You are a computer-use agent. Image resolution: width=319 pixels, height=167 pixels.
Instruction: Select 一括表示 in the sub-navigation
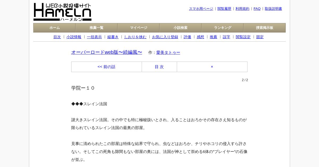(94, 37)
